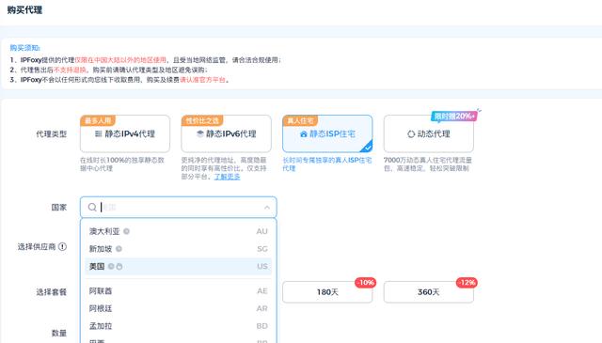Screen dimensions: 602x343
Task: Click the selected checkmark corner on ISP card
Action: pos(368,148)
